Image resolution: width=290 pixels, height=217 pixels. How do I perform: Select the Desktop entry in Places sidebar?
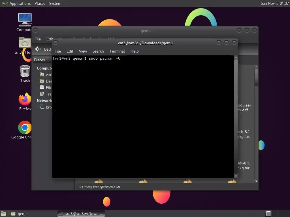(x=46, y=81)
